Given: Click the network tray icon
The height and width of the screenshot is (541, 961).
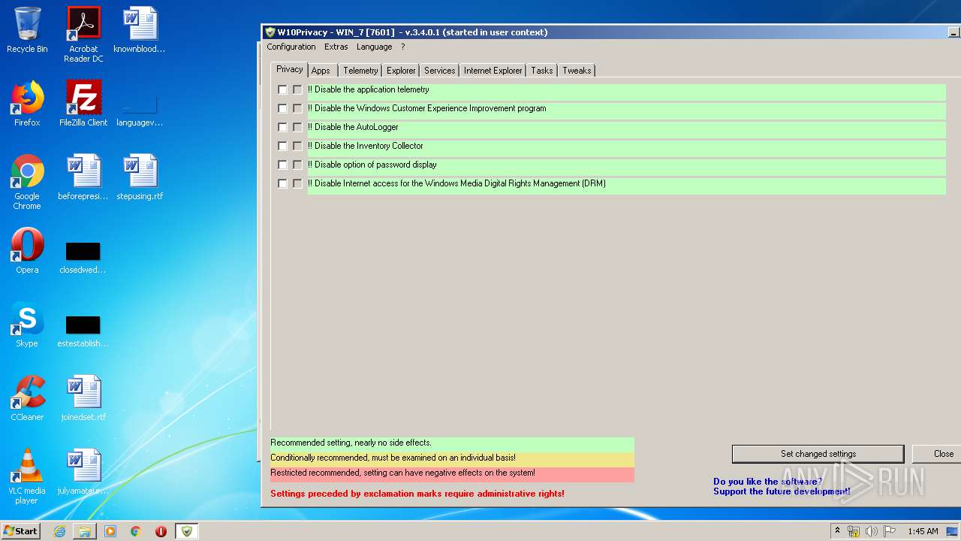Looking at the screenshot, I should (x=854, y=531).
